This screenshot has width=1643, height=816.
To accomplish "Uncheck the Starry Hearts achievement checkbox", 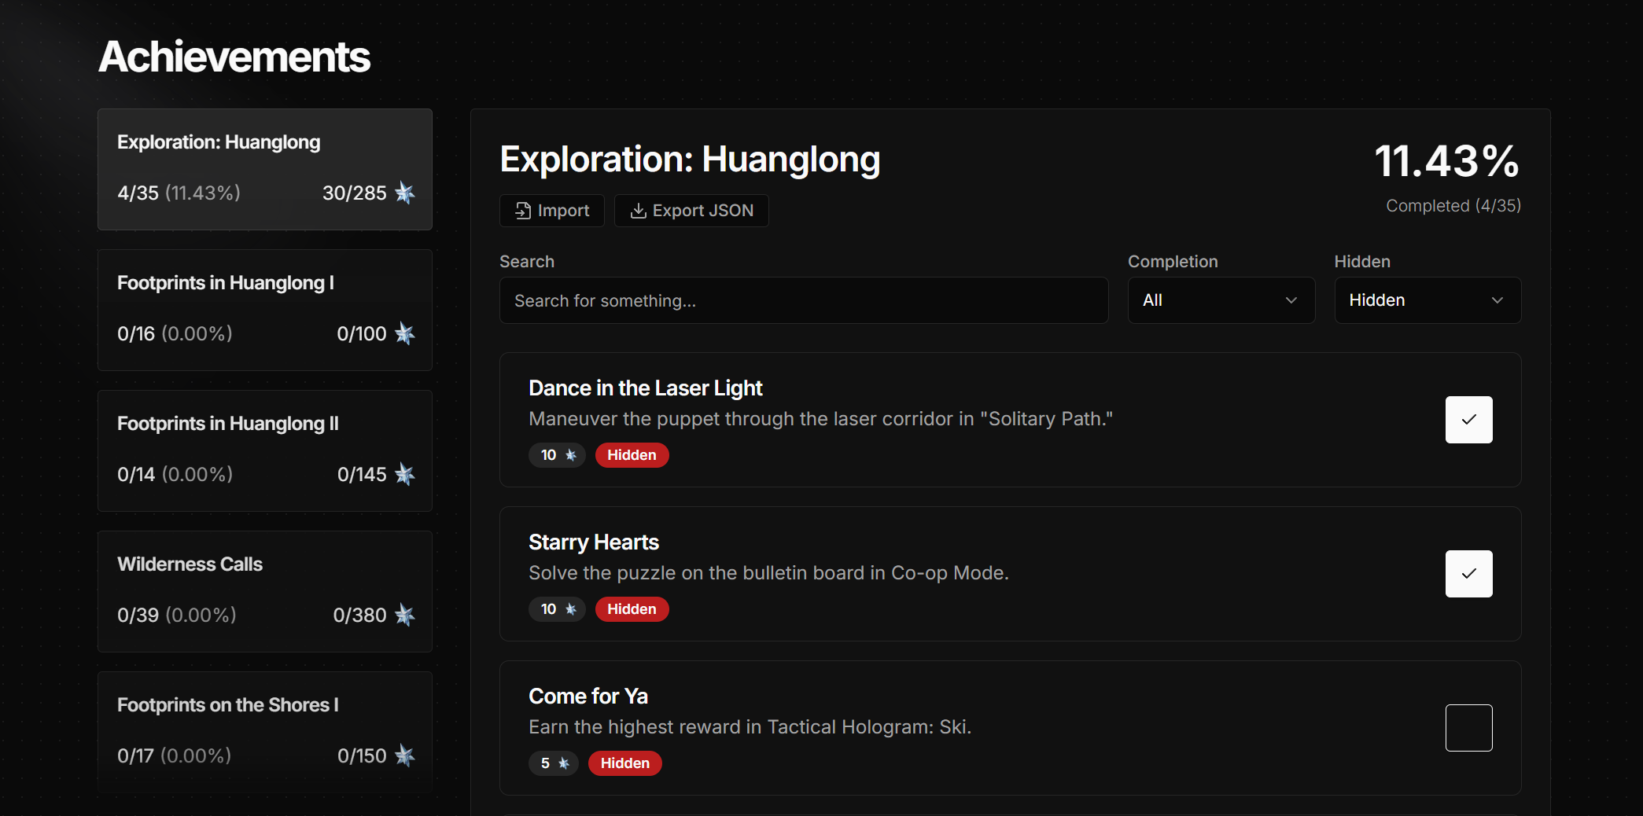I will (x=1468, y=574).
